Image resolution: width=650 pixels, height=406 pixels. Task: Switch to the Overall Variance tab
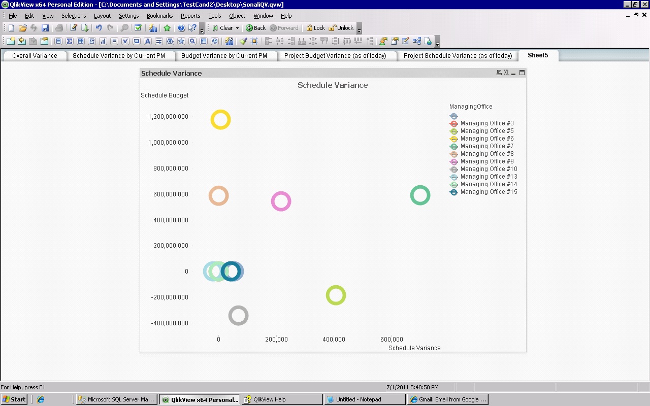click(34, 56)
